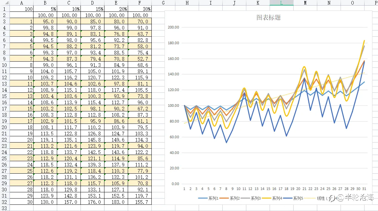Select legend entry 系列2
The image size is (378, 211).
coord(230,198)
